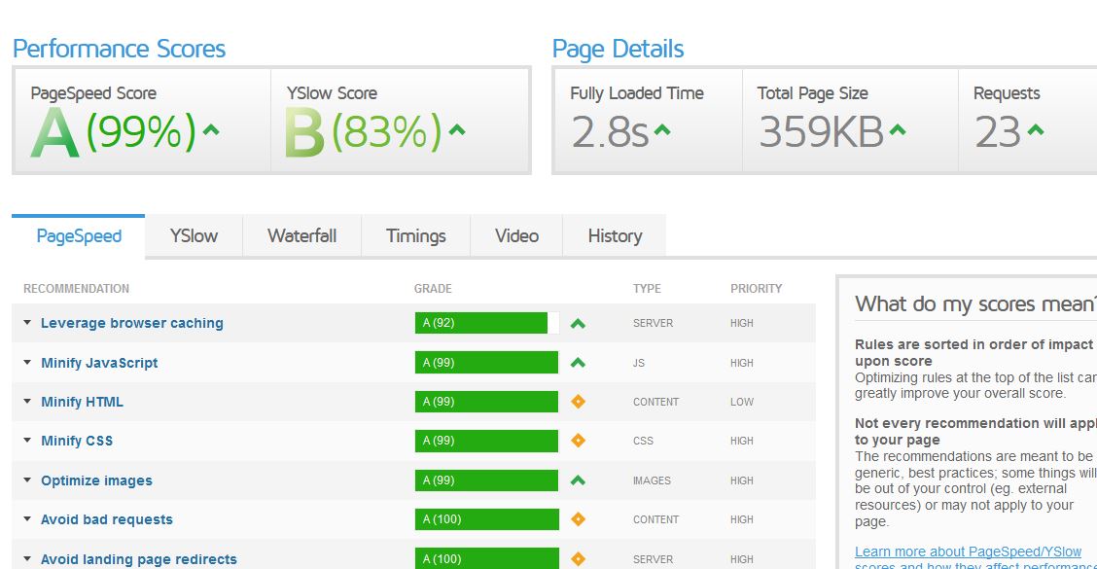1097x569 pixels.
Task: Expand the Optimize images row triangle
Action: 27,480
